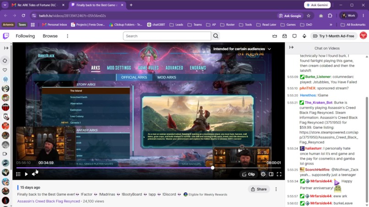Collapse the Chat on Videos panel
This screenshot has width=369, height=207.
click(x=291, y=48)
